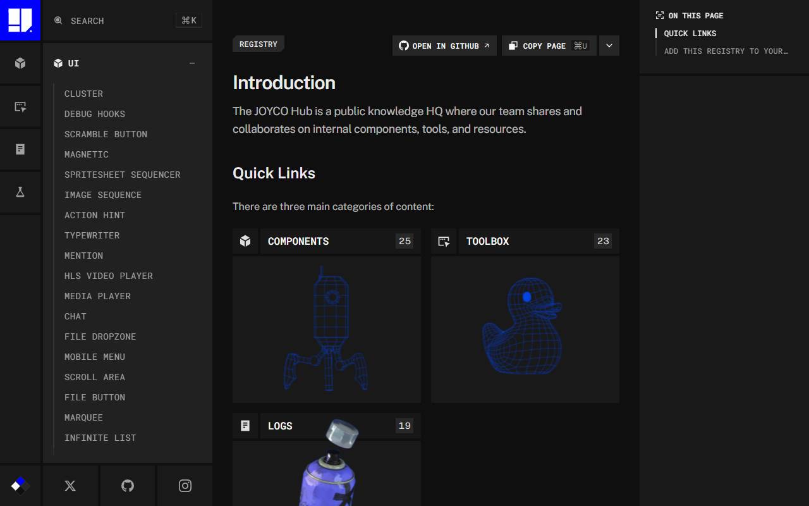This screenshot has height=506, width=809.
Task: Jump to Add This Registry outline link
Action: (726, 51)
